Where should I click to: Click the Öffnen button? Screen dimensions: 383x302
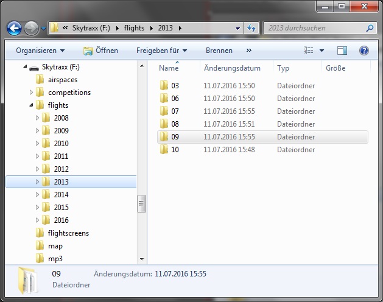(x=100, y=51)
